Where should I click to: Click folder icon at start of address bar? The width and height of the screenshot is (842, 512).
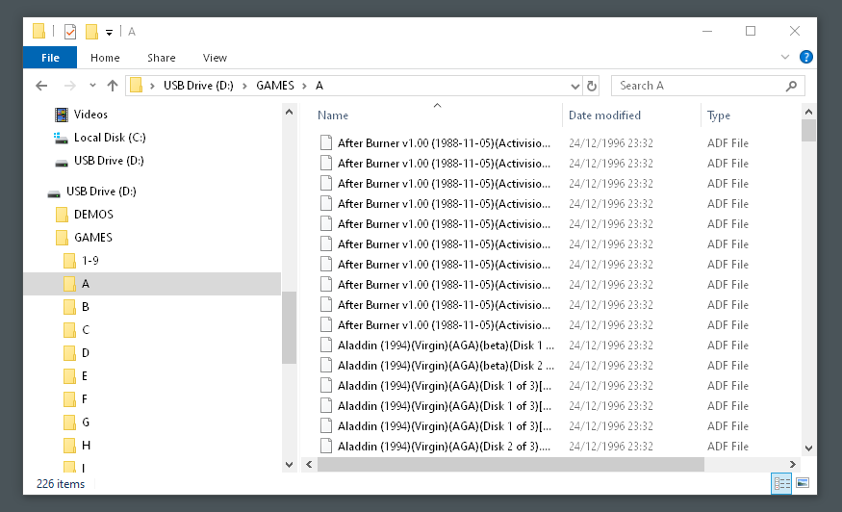click(x=137, y=86)
